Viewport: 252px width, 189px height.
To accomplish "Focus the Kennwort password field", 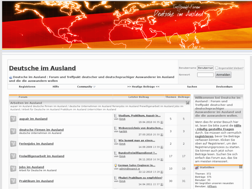I will 206,75.
